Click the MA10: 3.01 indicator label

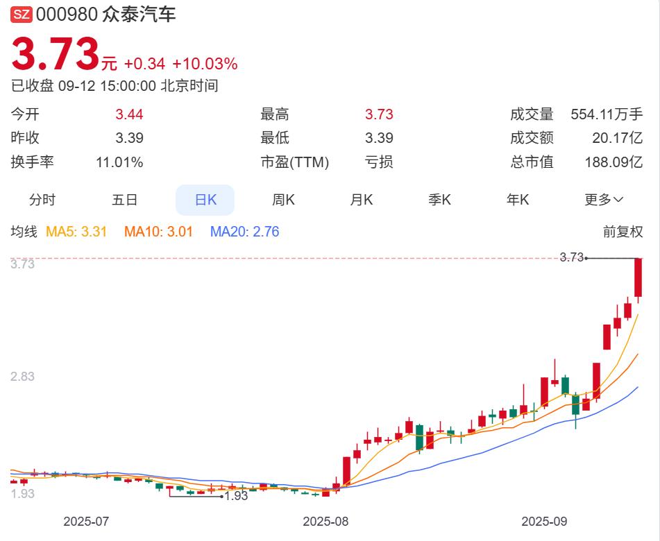coord(158,232)
